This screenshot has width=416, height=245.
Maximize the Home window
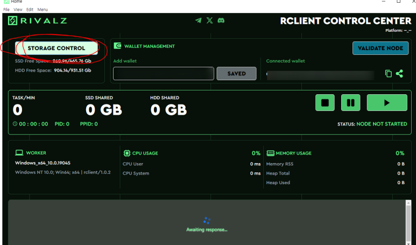point(398,2)
